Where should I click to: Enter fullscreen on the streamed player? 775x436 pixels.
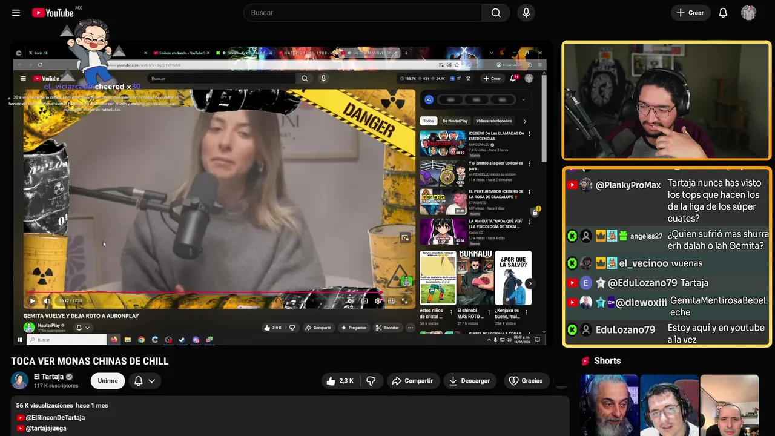click(404, 301)
